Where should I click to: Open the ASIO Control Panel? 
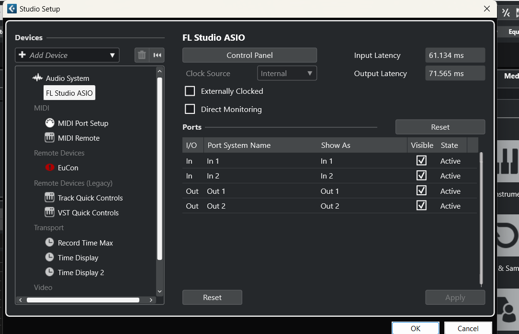[249, 55]
